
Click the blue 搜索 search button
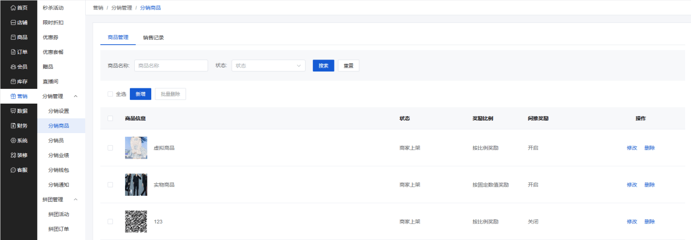323,65
